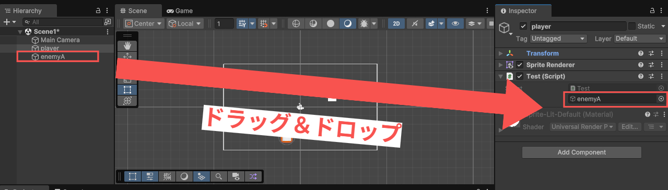This screenshot has width=668, height=190.
Task: Click the shader Edit... button
Action: coord(629,127)
